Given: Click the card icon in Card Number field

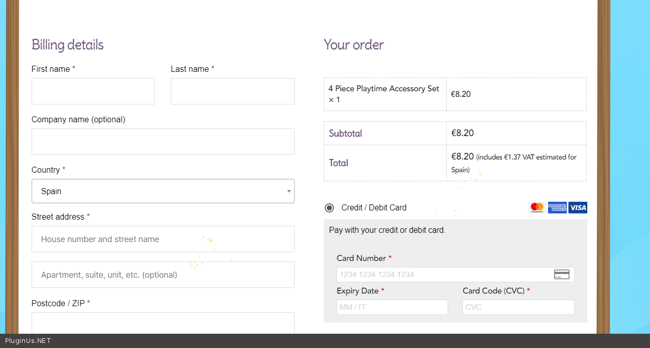Looking at the screenshot, I should (561, 275).
